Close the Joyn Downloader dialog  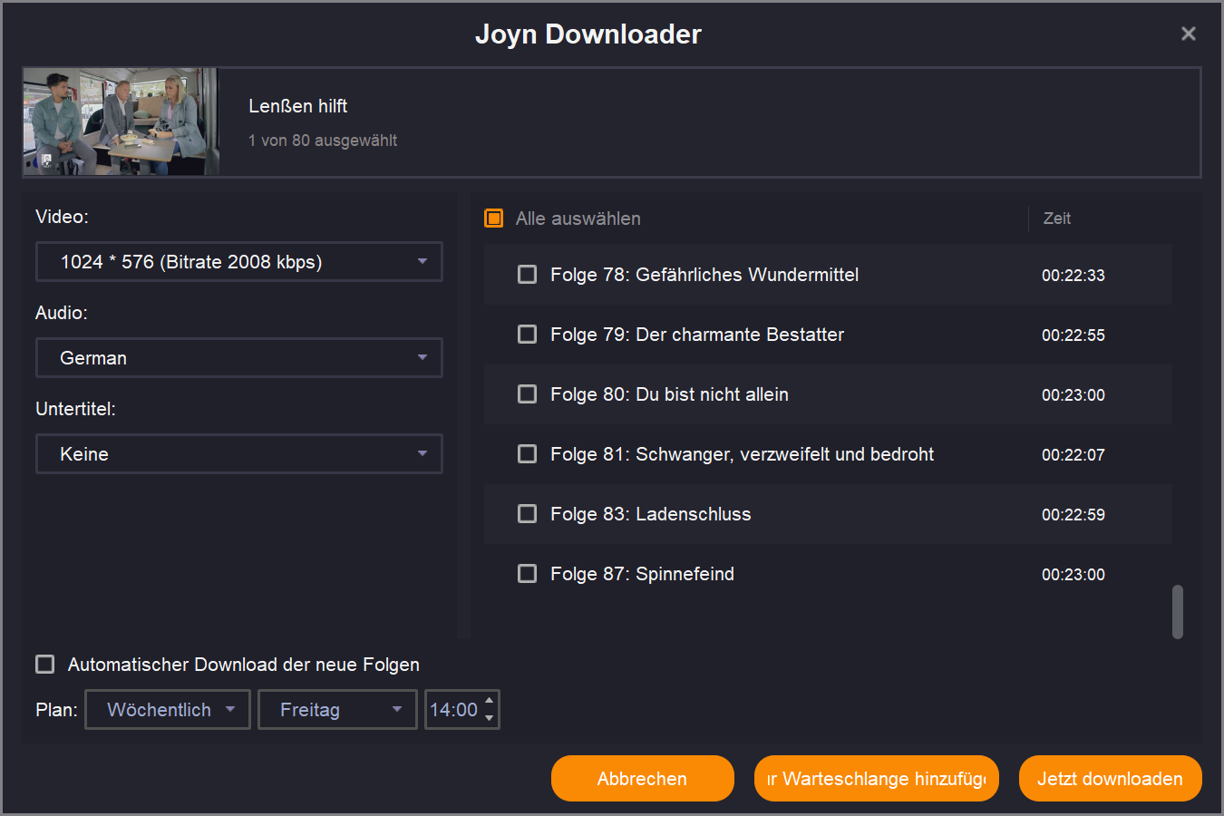pos(1188,34)
